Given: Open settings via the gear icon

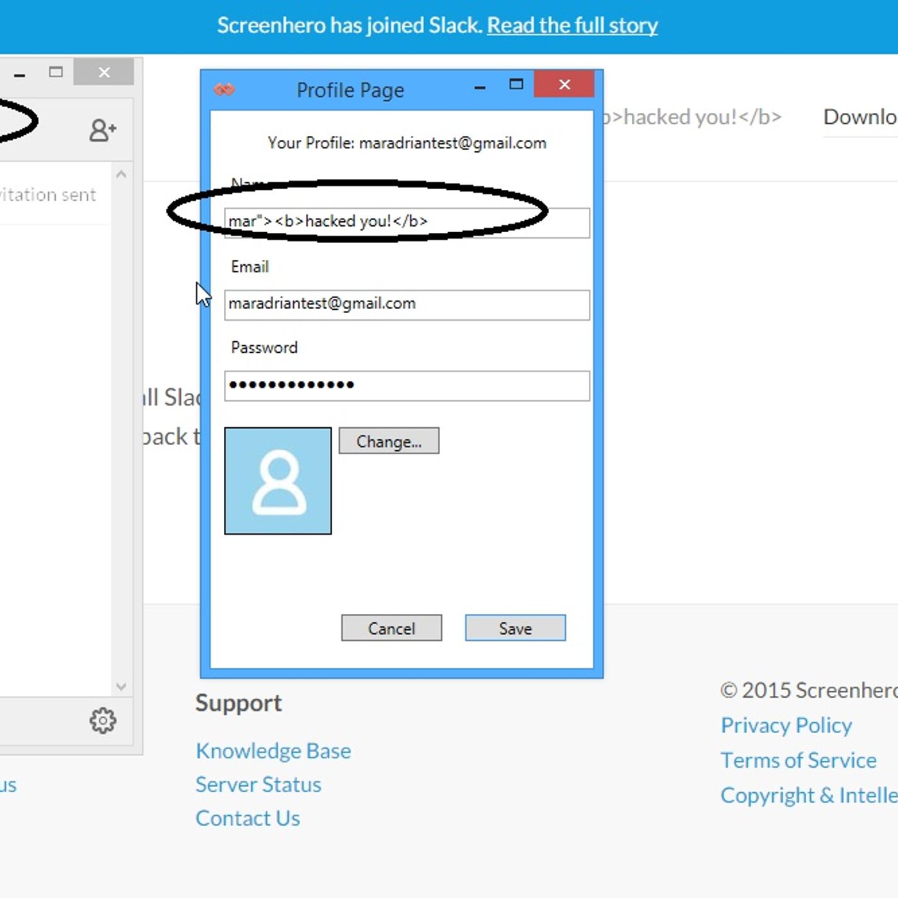Looking at the screenshot, I should [103, 721].
